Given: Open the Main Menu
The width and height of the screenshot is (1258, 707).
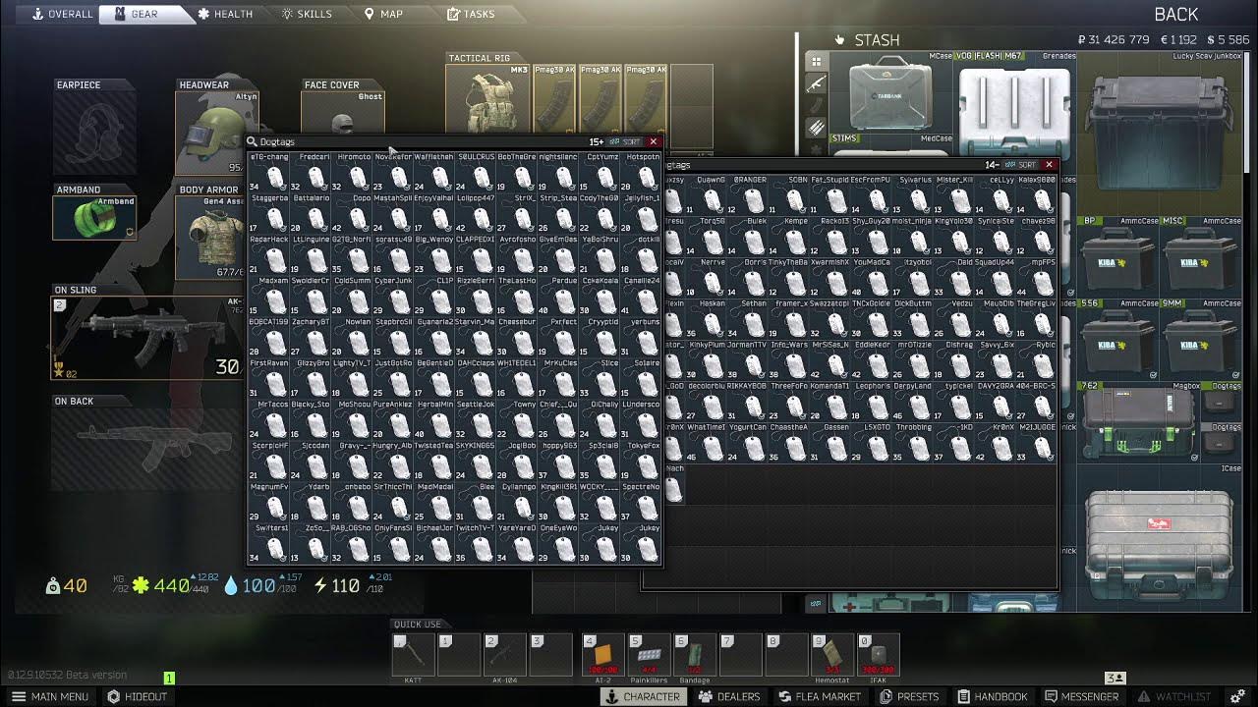Looking at the screenshot, I should pos(50,696).
